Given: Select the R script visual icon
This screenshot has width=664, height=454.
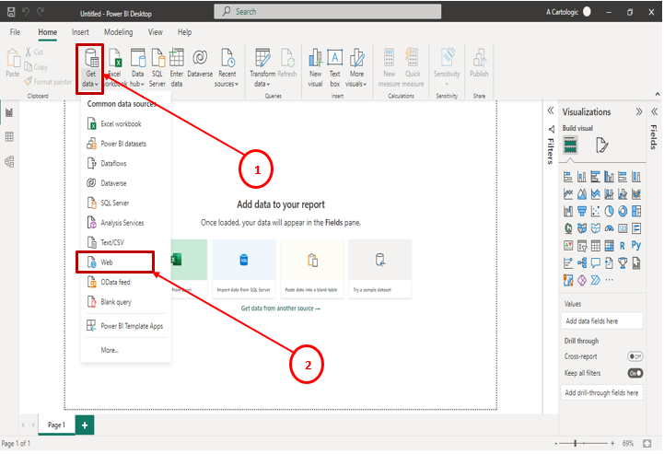Looking at the screenshot, I should click(x=622, y=246).
